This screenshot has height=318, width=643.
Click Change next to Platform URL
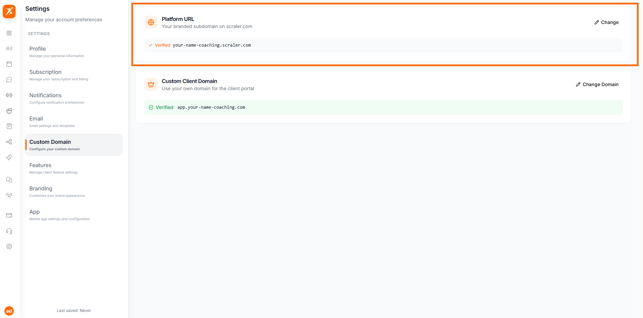[x=606, y=22]
